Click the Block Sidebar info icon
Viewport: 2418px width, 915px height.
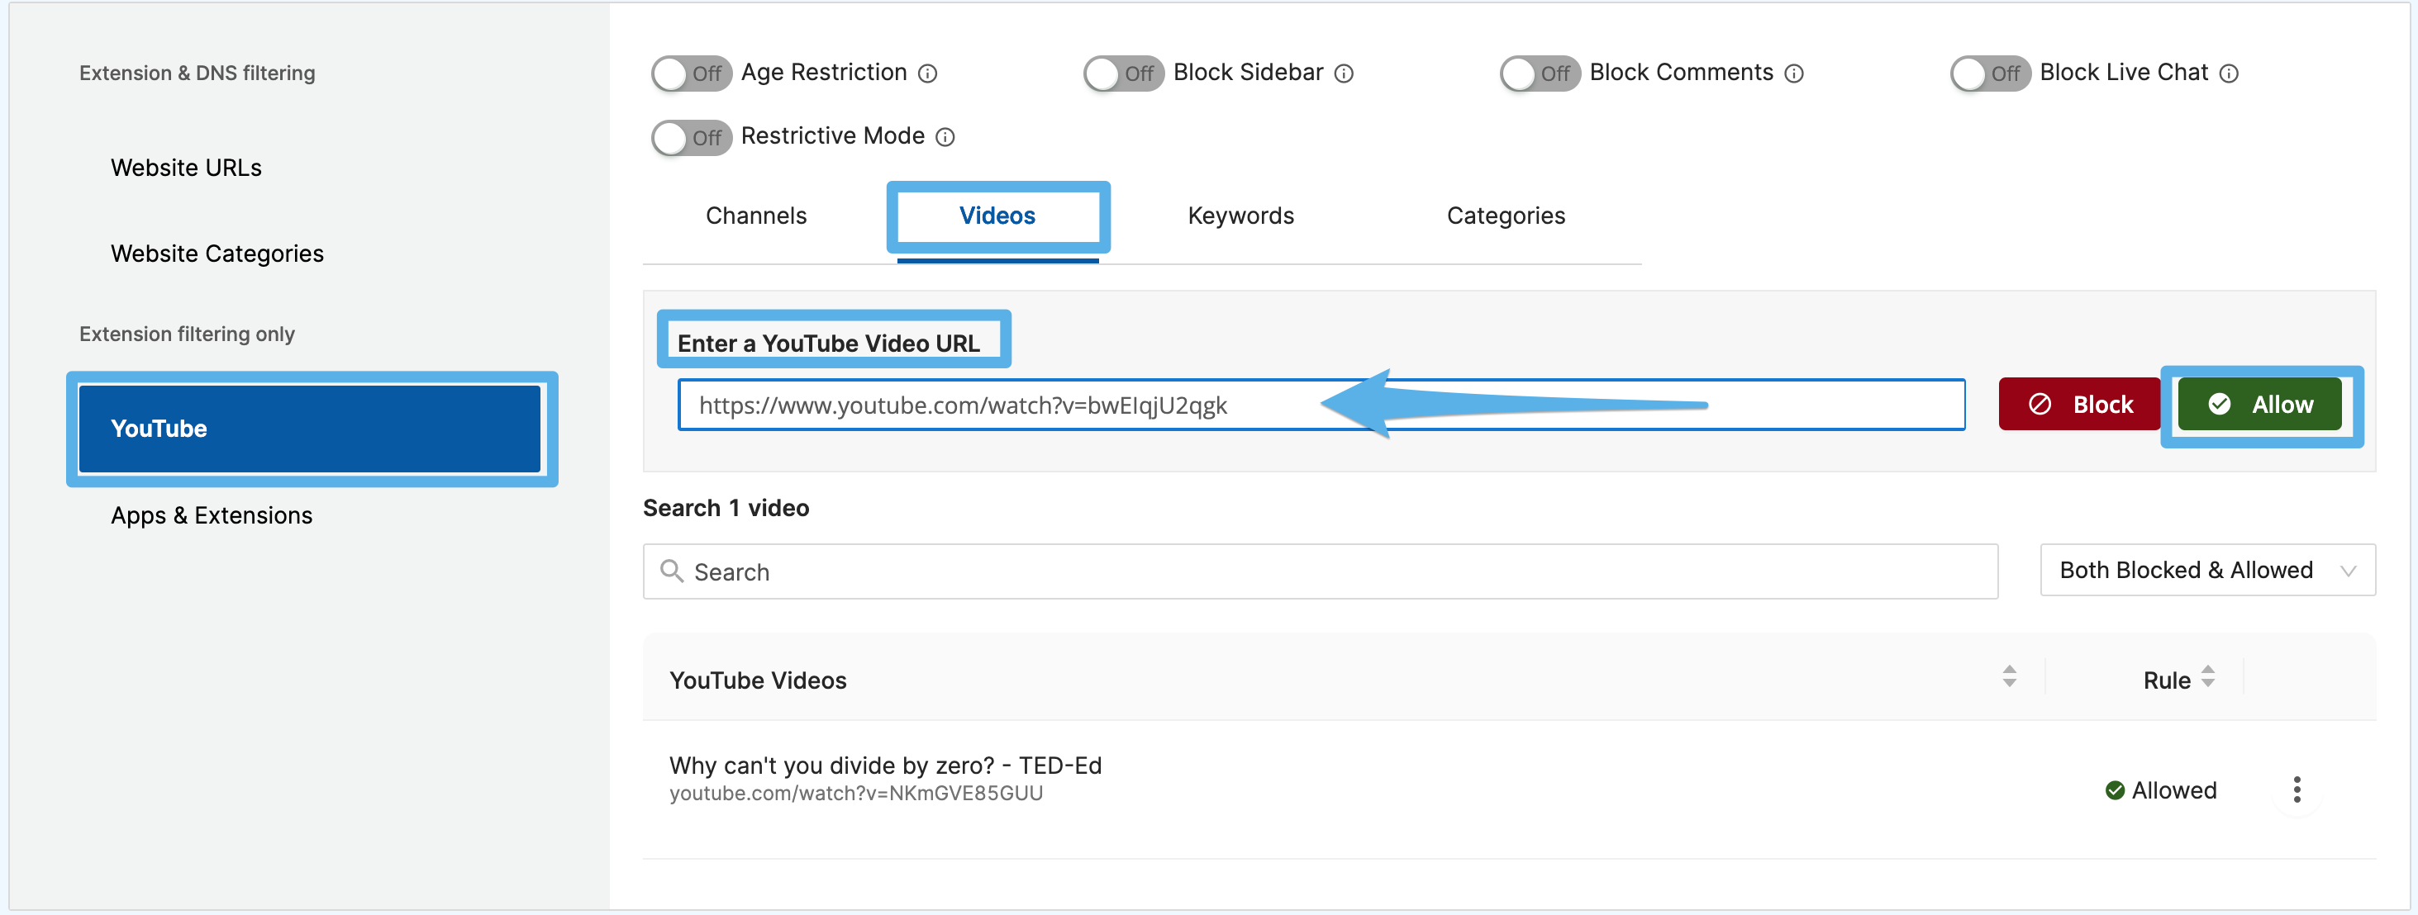(x=1345, y=73)
